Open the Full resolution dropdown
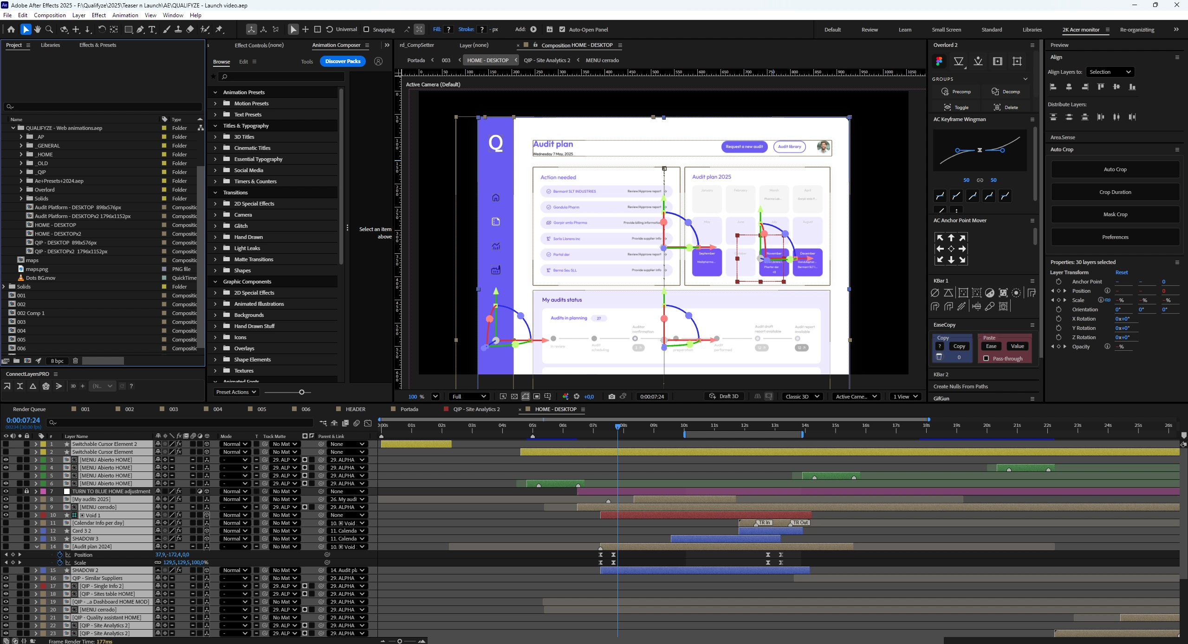Screen dimensions: 1188x644 [469, 396]
